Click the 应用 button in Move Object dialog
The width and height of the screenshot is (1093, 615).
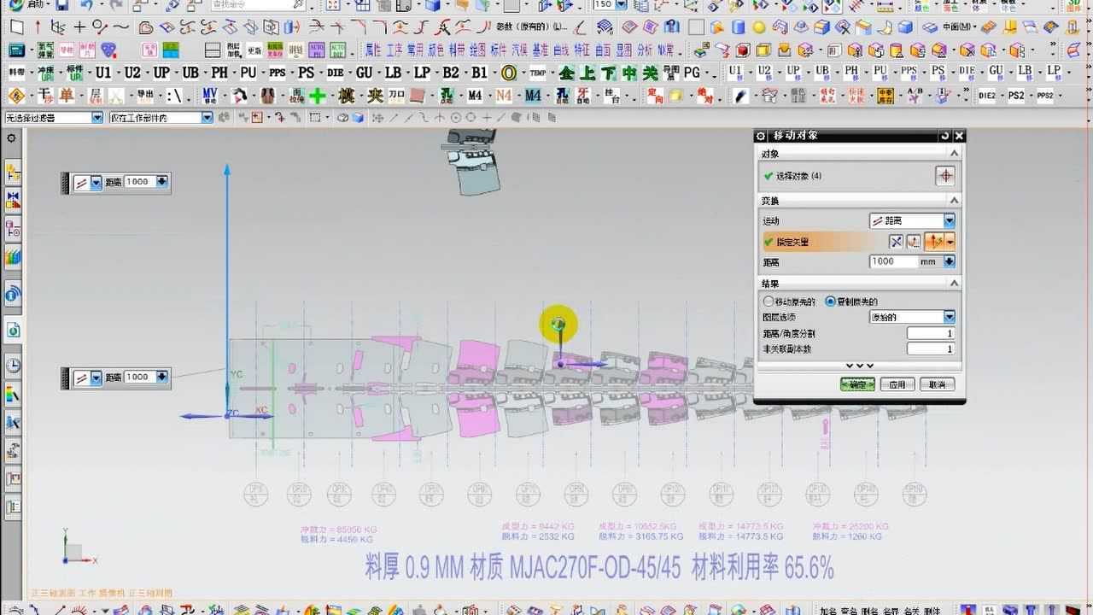898,384
